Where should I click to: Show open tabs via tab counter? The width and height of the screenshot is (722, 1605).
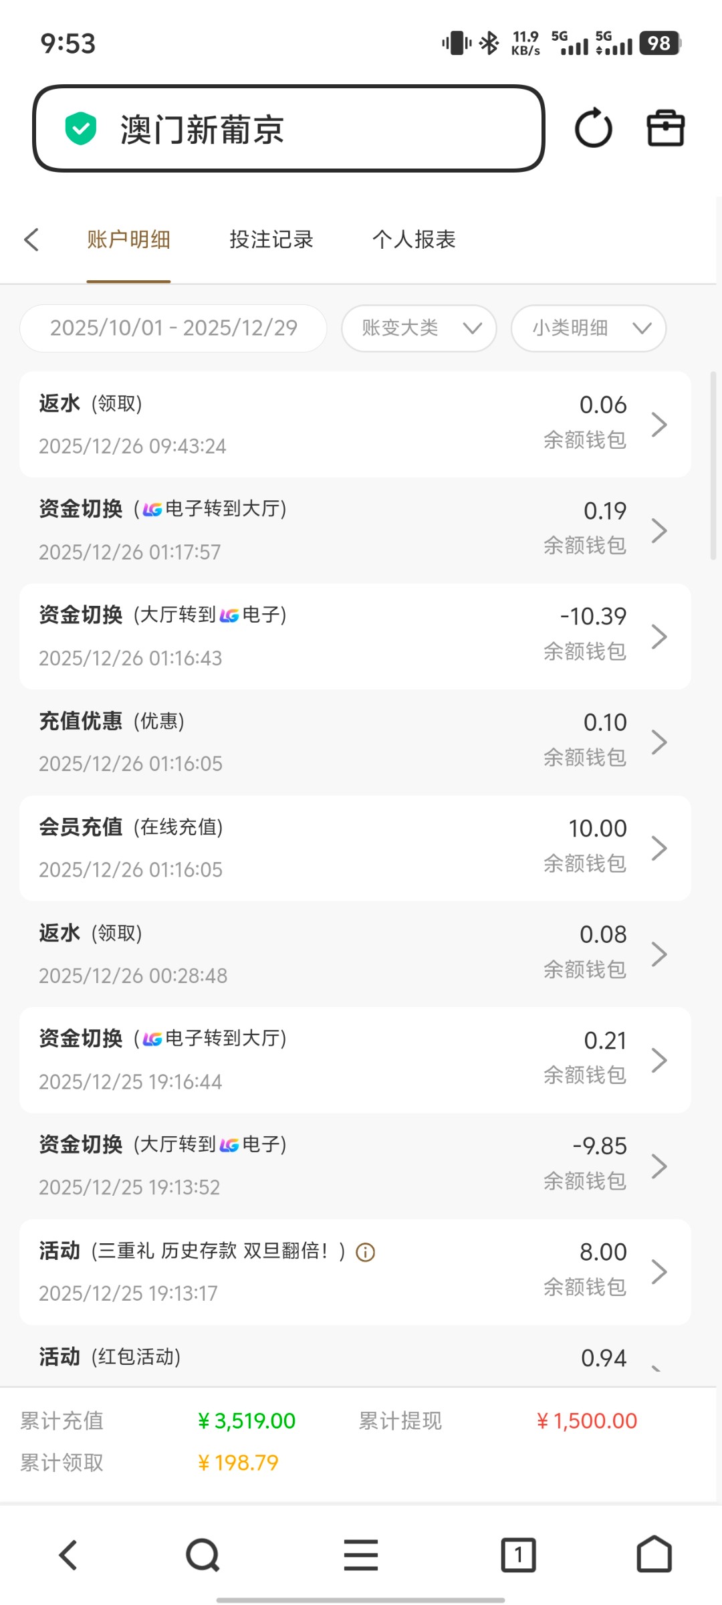(x=518, y=1555)
